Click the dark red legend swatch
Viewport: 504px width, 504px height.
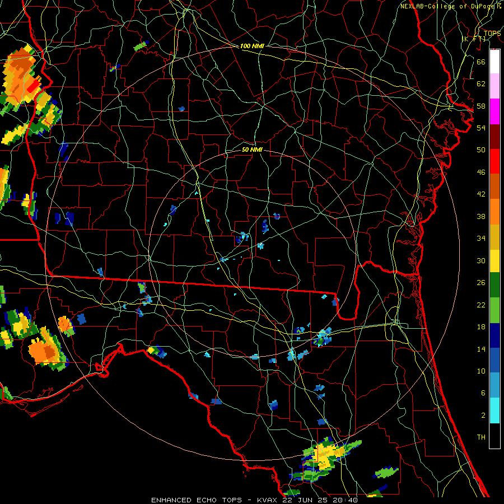click(x=494, y=136)
